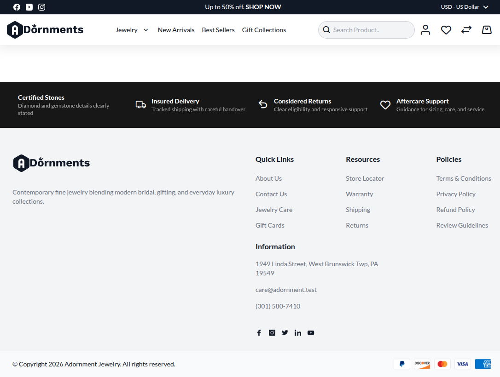Open the Warranty link
This screenshot has width=500, height=377.
coord(360,194)
